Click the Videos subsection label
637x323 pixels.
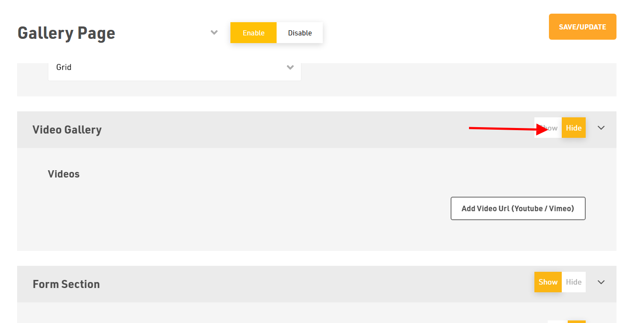(x=64, y=174)
